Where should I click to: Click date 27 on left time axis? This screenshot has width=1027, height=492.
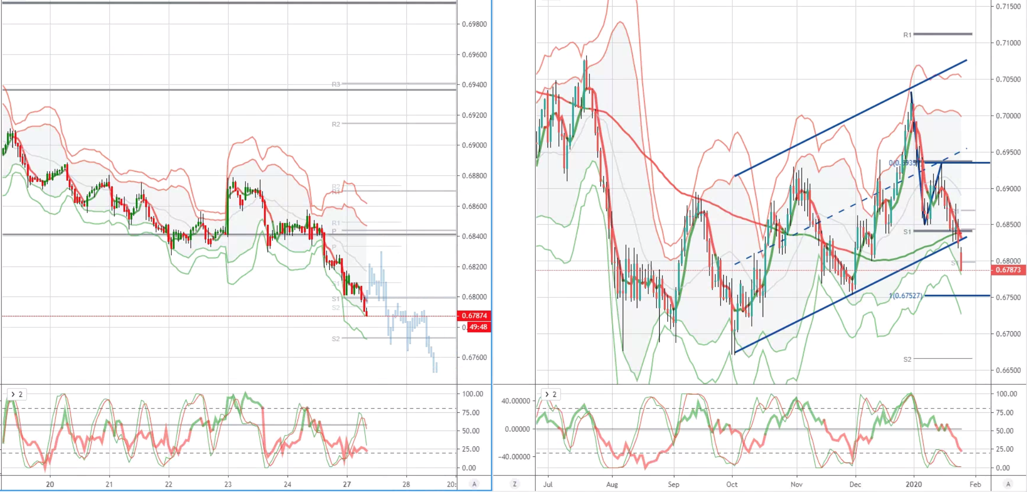point(347,484)
